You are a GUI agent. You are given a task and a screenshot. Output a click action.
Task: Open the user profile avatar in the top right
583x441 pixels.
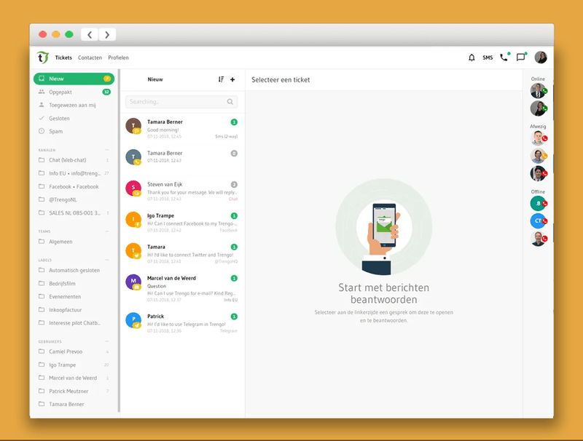pyautogui.click(x=541, y=57)
